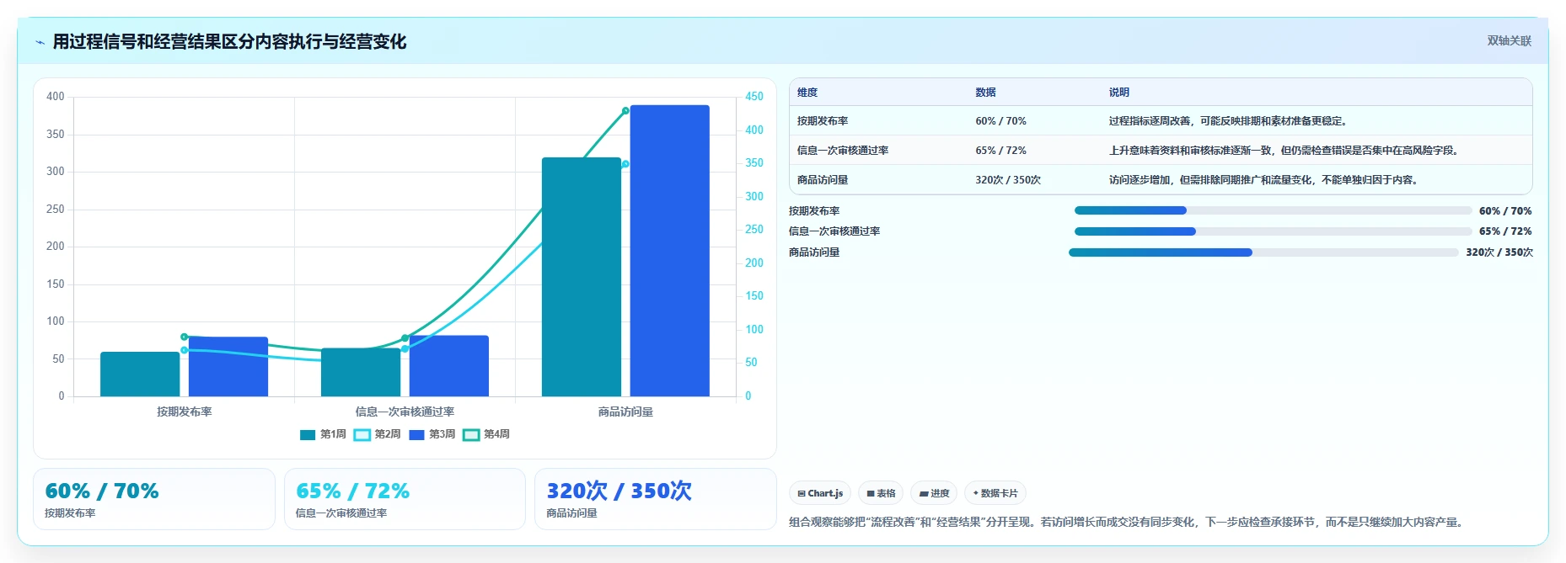Click the cyan 第2周 point above 商品访问量
The width and height of the screenshot is (1566, 563).
tap(625, 164)
